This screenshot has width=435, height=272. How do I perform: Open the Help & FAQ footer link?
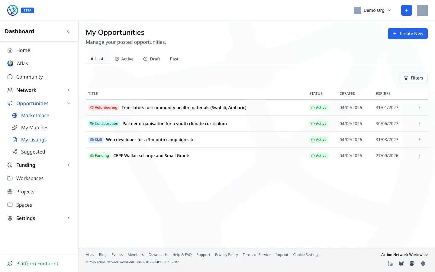182,255
